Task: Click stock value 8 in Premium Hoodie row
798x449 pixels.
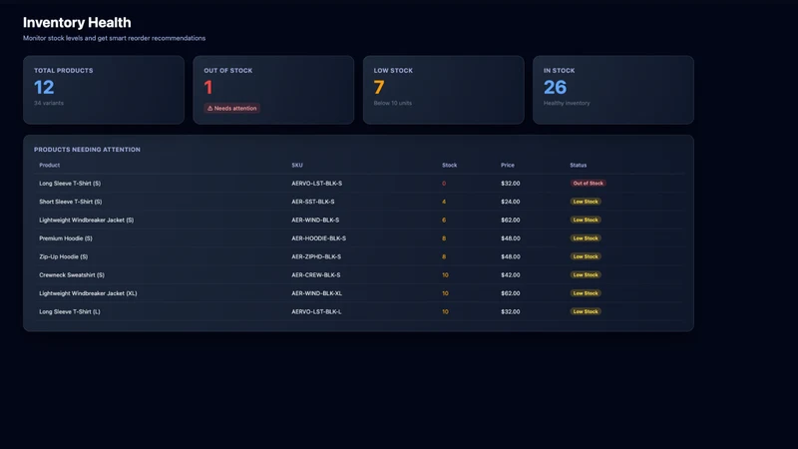Action: pyautogui.click(x=444, y=238)
